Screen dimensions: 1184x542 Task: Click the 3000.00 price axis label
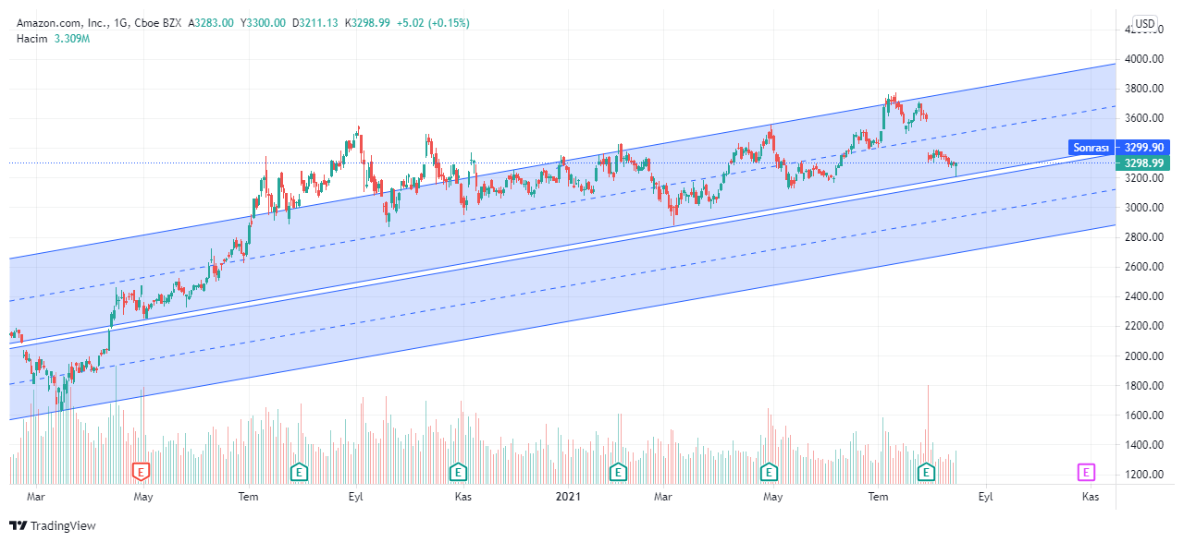pyautogui.click(x=1145, y=208)
